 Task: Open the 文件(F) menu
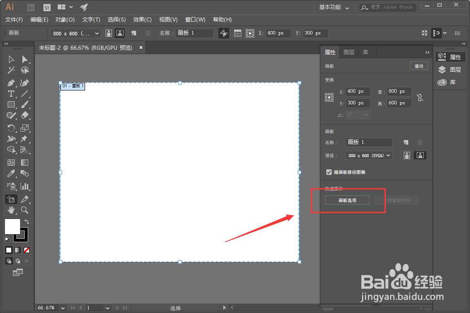coord(14,20)
